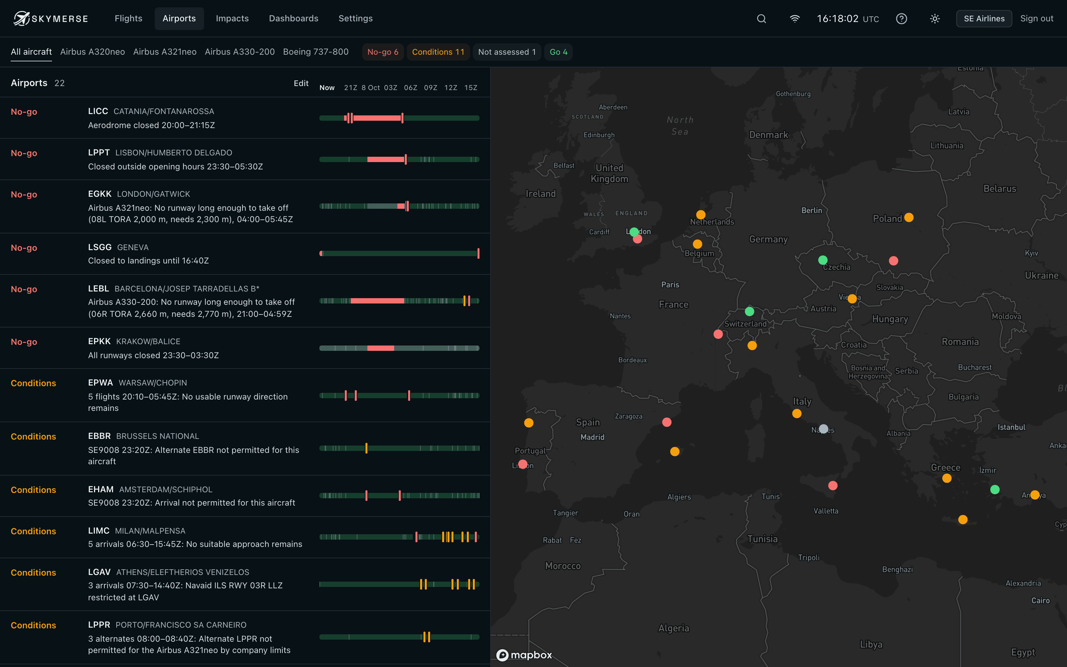This screenshot has width=1067, height=667.
Task: Click the LIMC Milan Malpensa timeline bar
Action: pyautogui.click(x=399, y=537)
